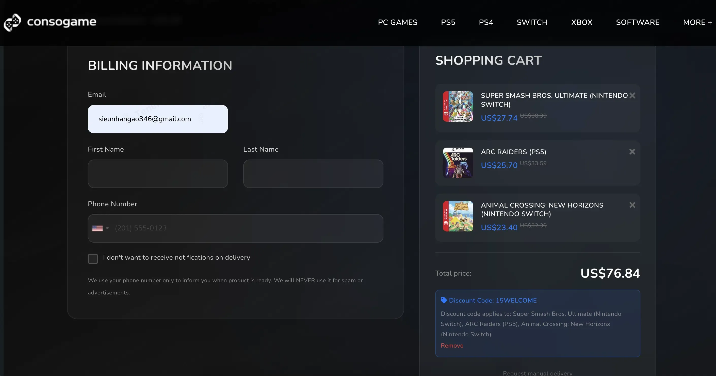Click the total price US$76.84
This screenshot has width=716, height=376.
610,273
